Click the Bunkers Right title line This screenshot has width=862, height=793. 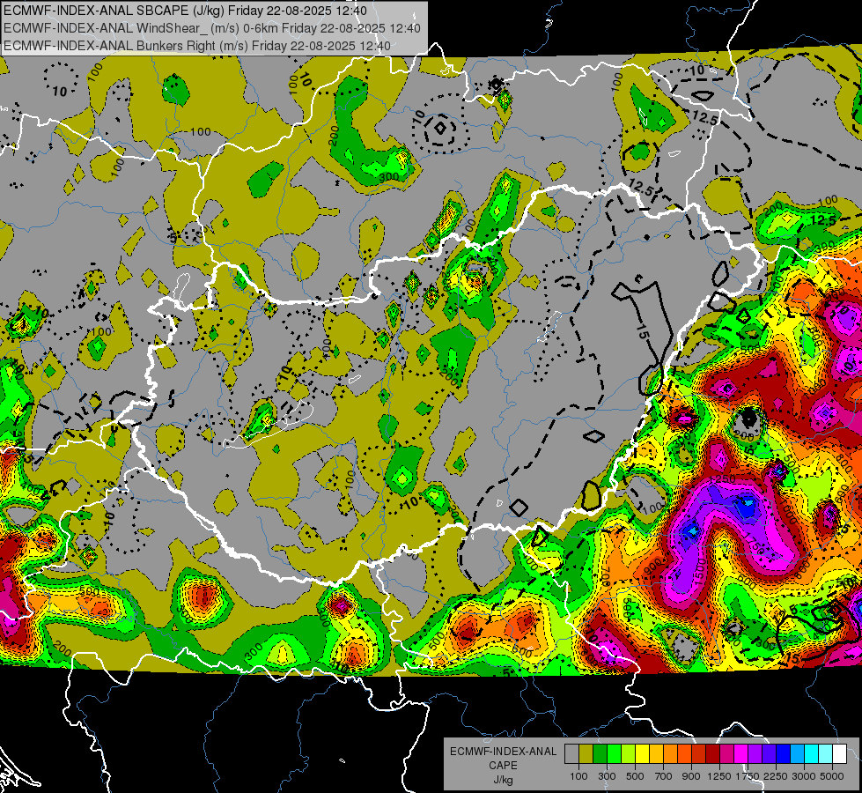(197, 46)
